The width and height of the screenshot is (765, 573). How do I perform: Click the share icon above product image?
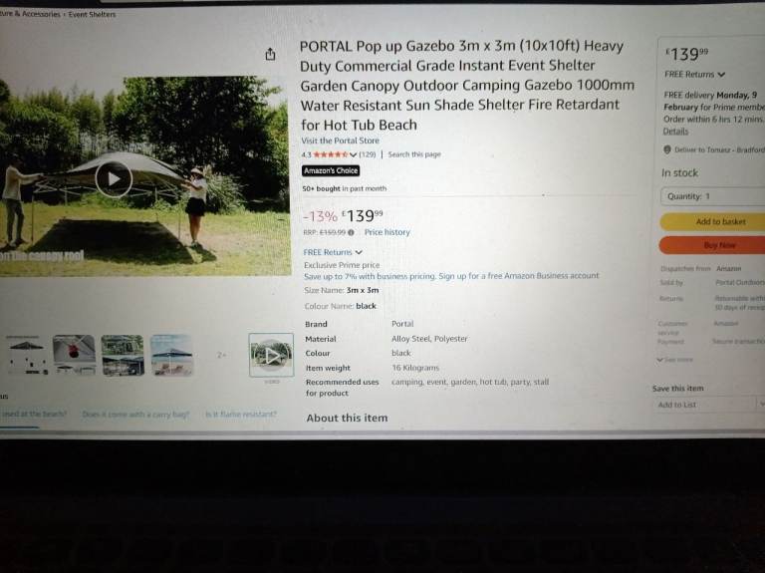point(270,54)
